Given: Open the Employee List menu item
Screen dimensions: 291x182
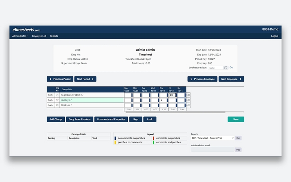Looking at the screenshot, I should point(39,36).
